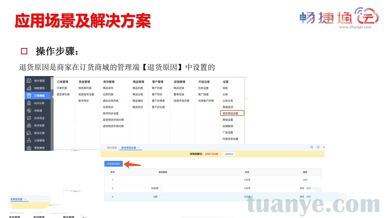
Task: Open 商品促销 menu item
Action: [x=179, y=88]
